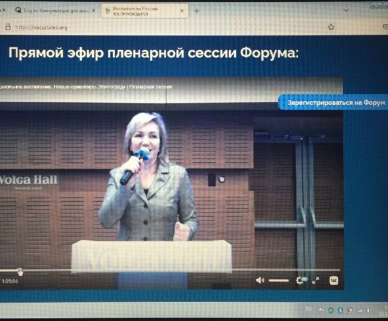Image resolution: width=388 pixels, height=321 pixels.
Task: Open Bluetooth tray icon in taskbar
Action: [x=340, y=310]
